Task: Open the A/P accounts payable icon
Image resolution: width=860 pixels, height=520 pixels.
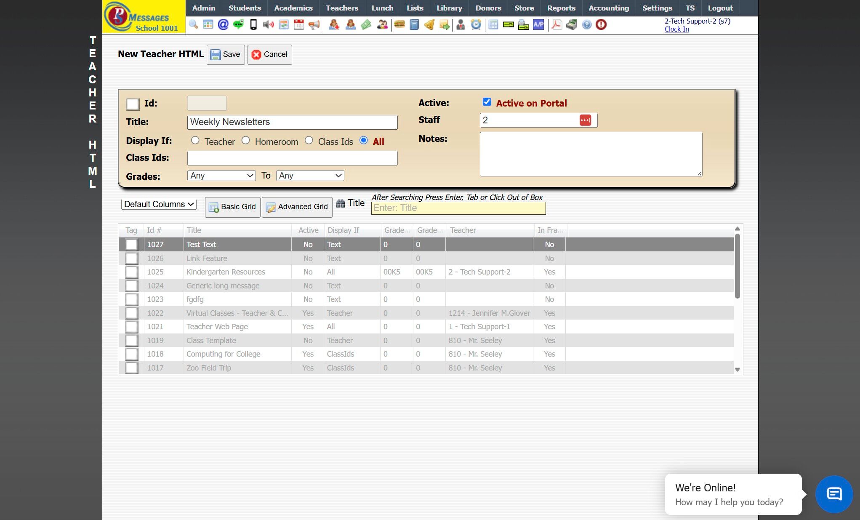Action: click(x=538, y=24)
